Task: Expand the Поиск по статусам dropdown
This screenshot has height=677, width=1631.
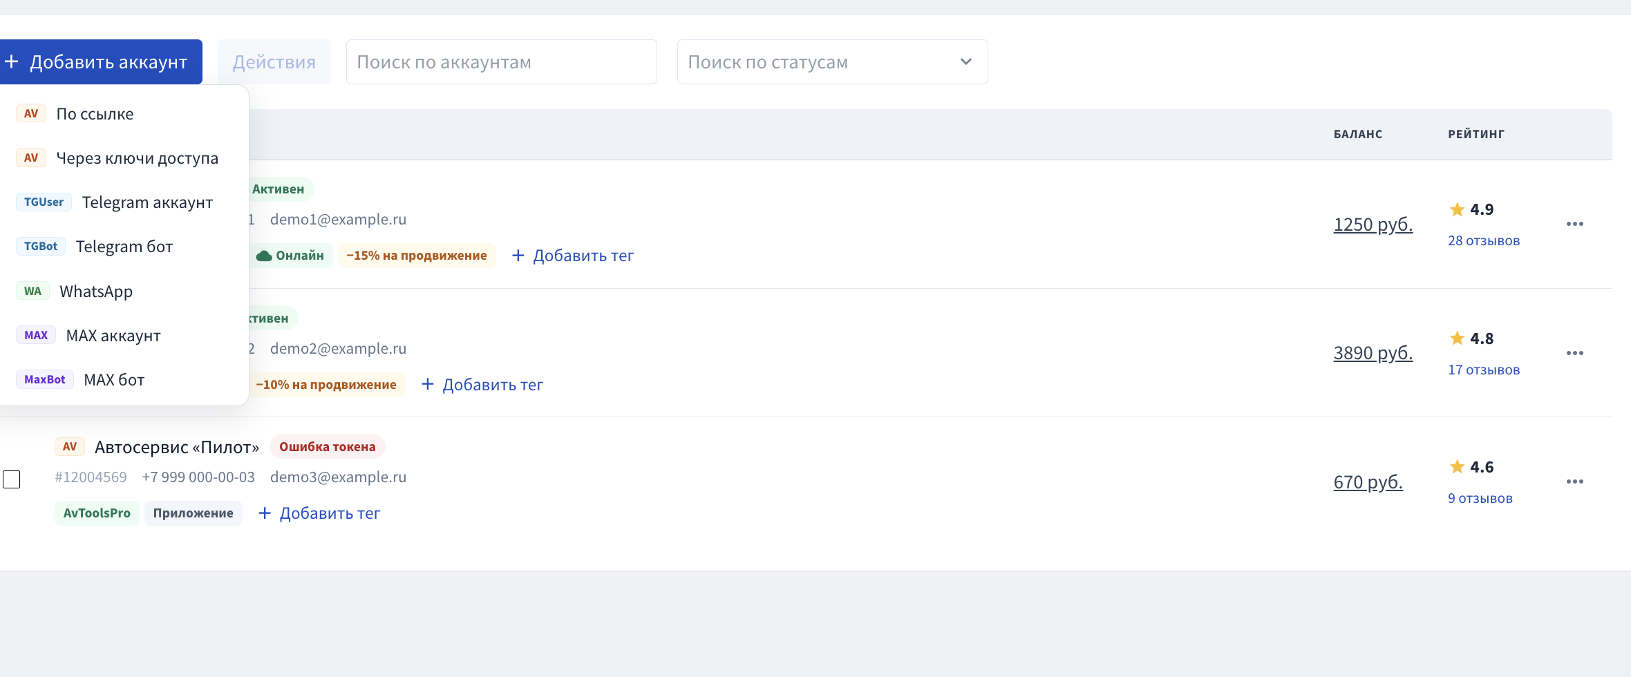Action: 832,62
